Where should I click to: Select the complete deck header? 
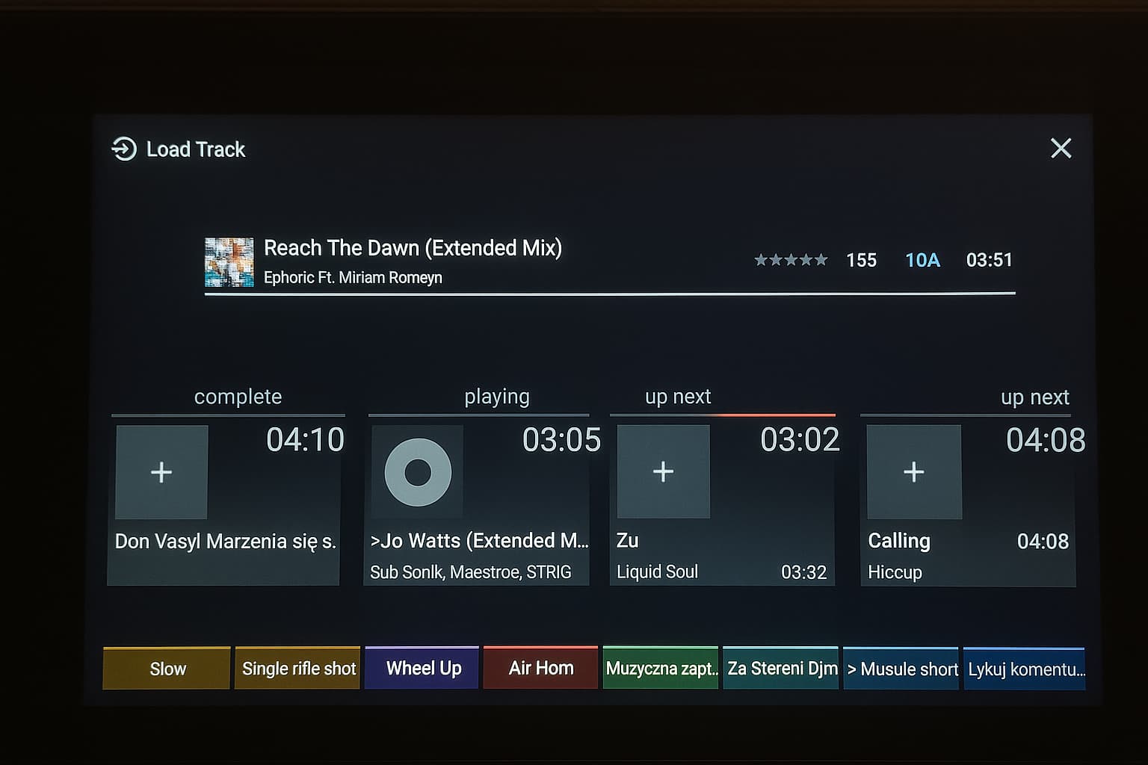pos(238,397)
